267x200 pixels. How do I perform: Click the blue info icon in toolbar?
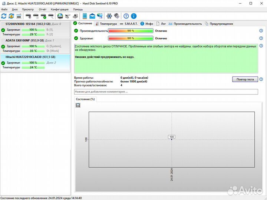133,16
